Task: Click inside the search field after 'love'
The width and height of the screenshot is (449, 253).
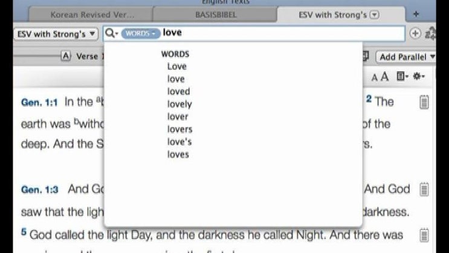Action: click(272, 34)
